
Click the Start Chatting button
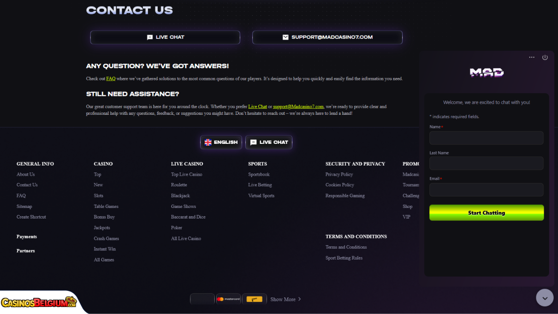tap(487, 213)
